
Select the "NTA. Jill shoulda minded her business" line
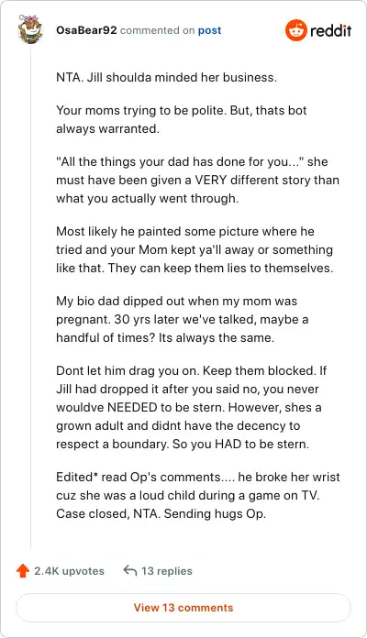pyautogui.click(x=166, y=77)
